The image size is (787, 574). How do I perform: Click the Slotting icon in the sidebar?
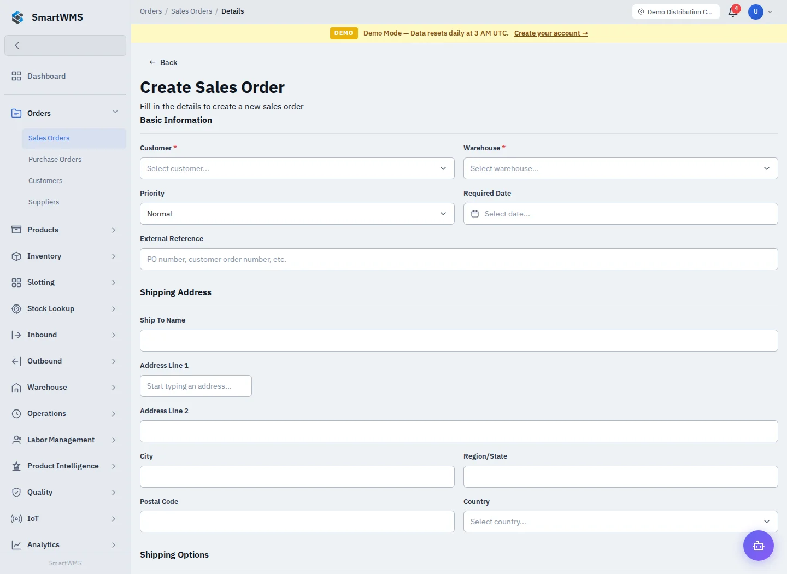pos(16,282)
